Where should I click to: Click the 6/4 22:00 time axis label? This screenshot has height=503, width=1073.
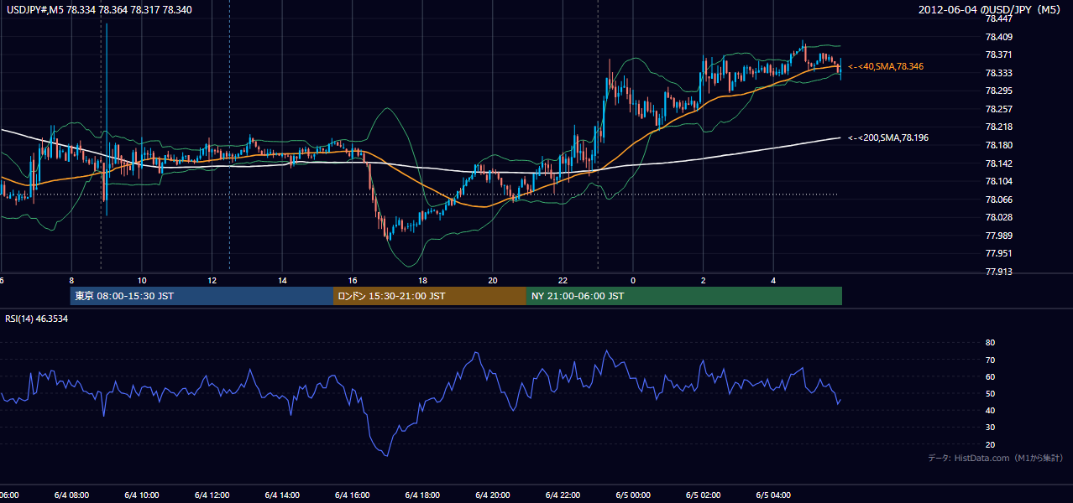click(x=563, y=495)
